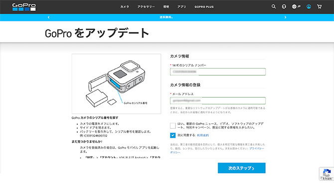The image size is (334, 183).
Task: Open the user account icon
Action: (x=309, y=6)
